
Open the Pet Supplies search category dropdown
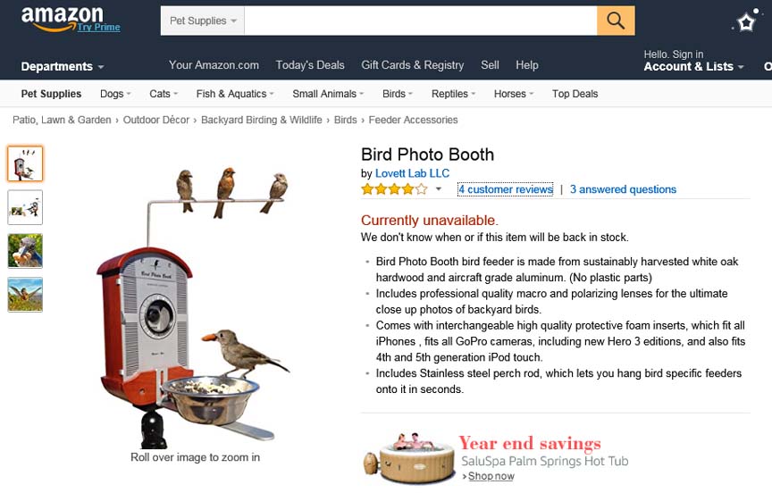[202, 21]
